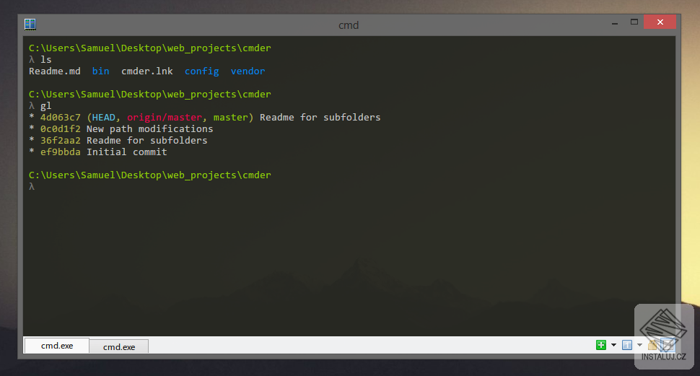Click the red 'origin/master' ref label
Screen dimensions: 700x376
(x=165, y=118)
